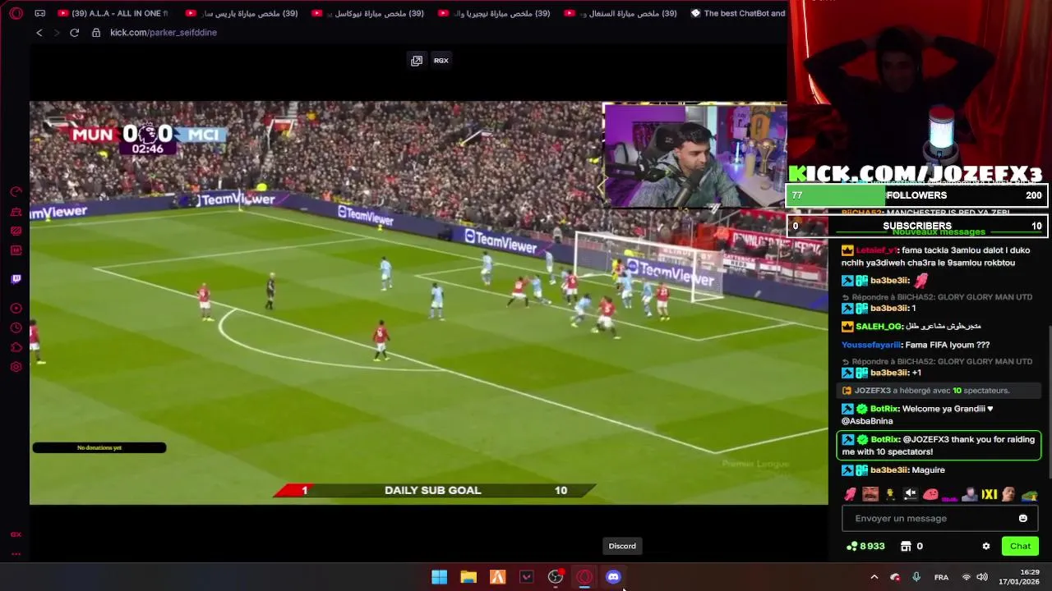Open sidebar settings hexagon gear icon
Image resolution: width=1052 pixels, height=591 pixels.
coord(16,367)
